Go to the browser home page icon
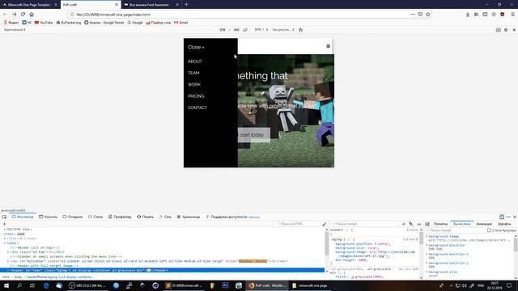The image size is (518, 291). [32, 15]
